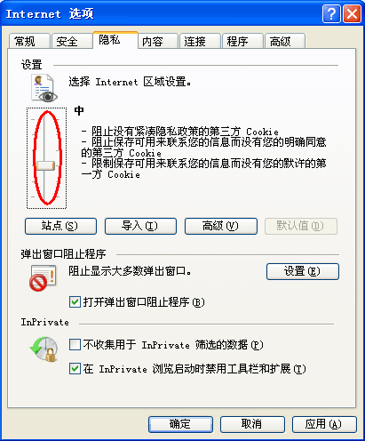365x441 pixels.
Task: Click the 导入(I) button
Action: (140, 226)
